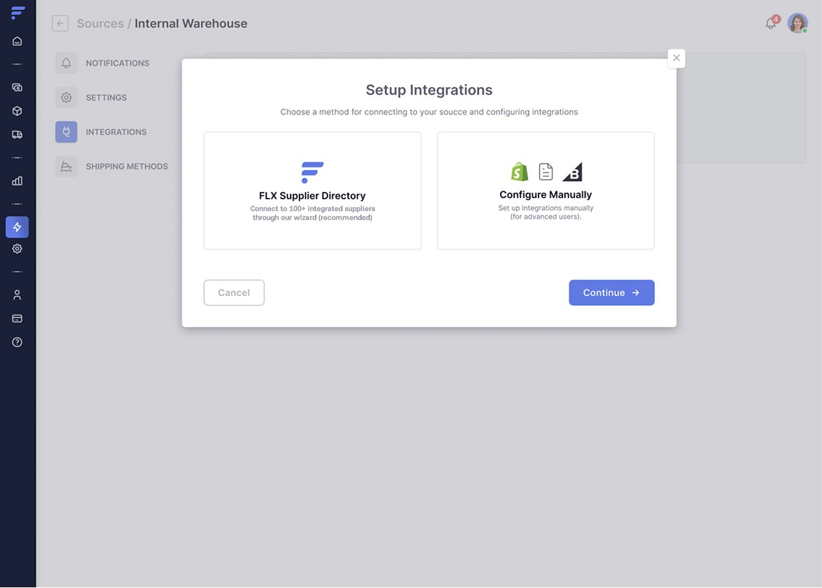The height and width of the screenshot is (588, 822).
Task: Go to the Sources breadcrumb link
Action: click(100, 23)
